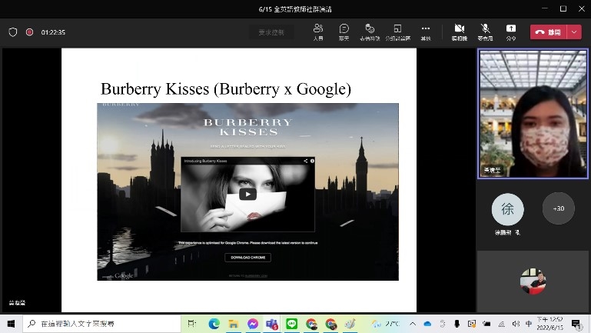591x333 pixels.
Task: Click the Share content icon
Action: (510, 32)
